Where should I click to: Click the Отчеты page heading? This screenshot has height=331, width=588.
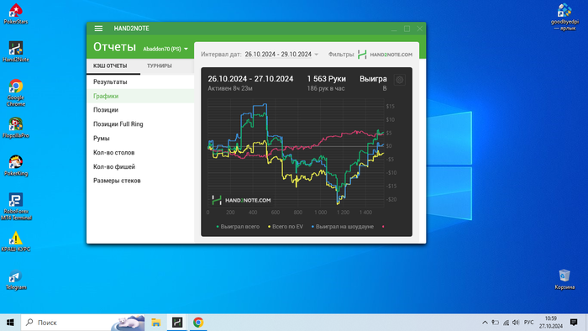(x=114, y=47)
